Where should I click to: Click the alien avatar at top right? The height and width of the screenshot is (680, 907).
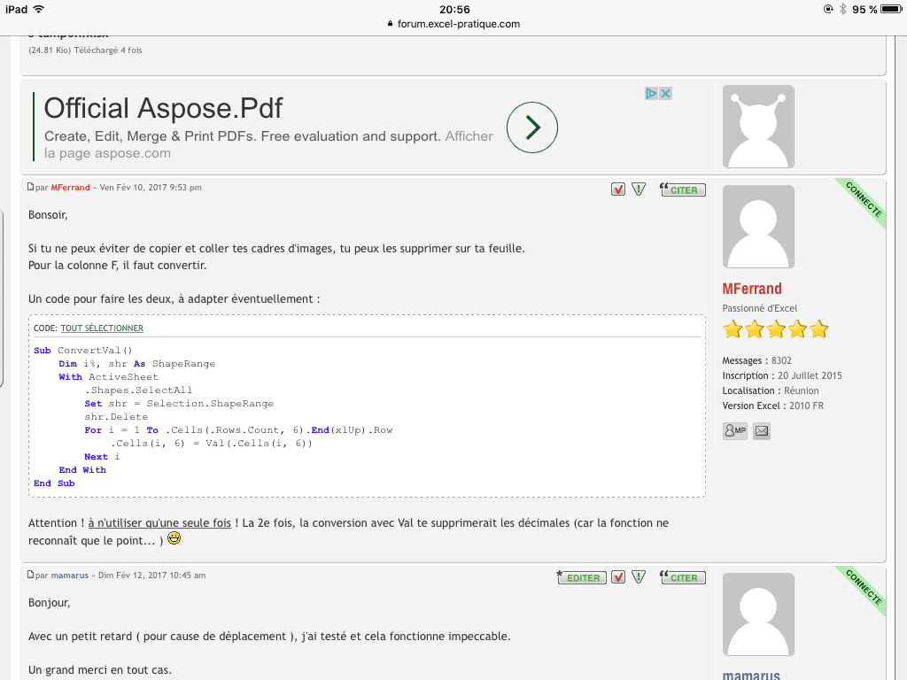click(x=758, y=127)
